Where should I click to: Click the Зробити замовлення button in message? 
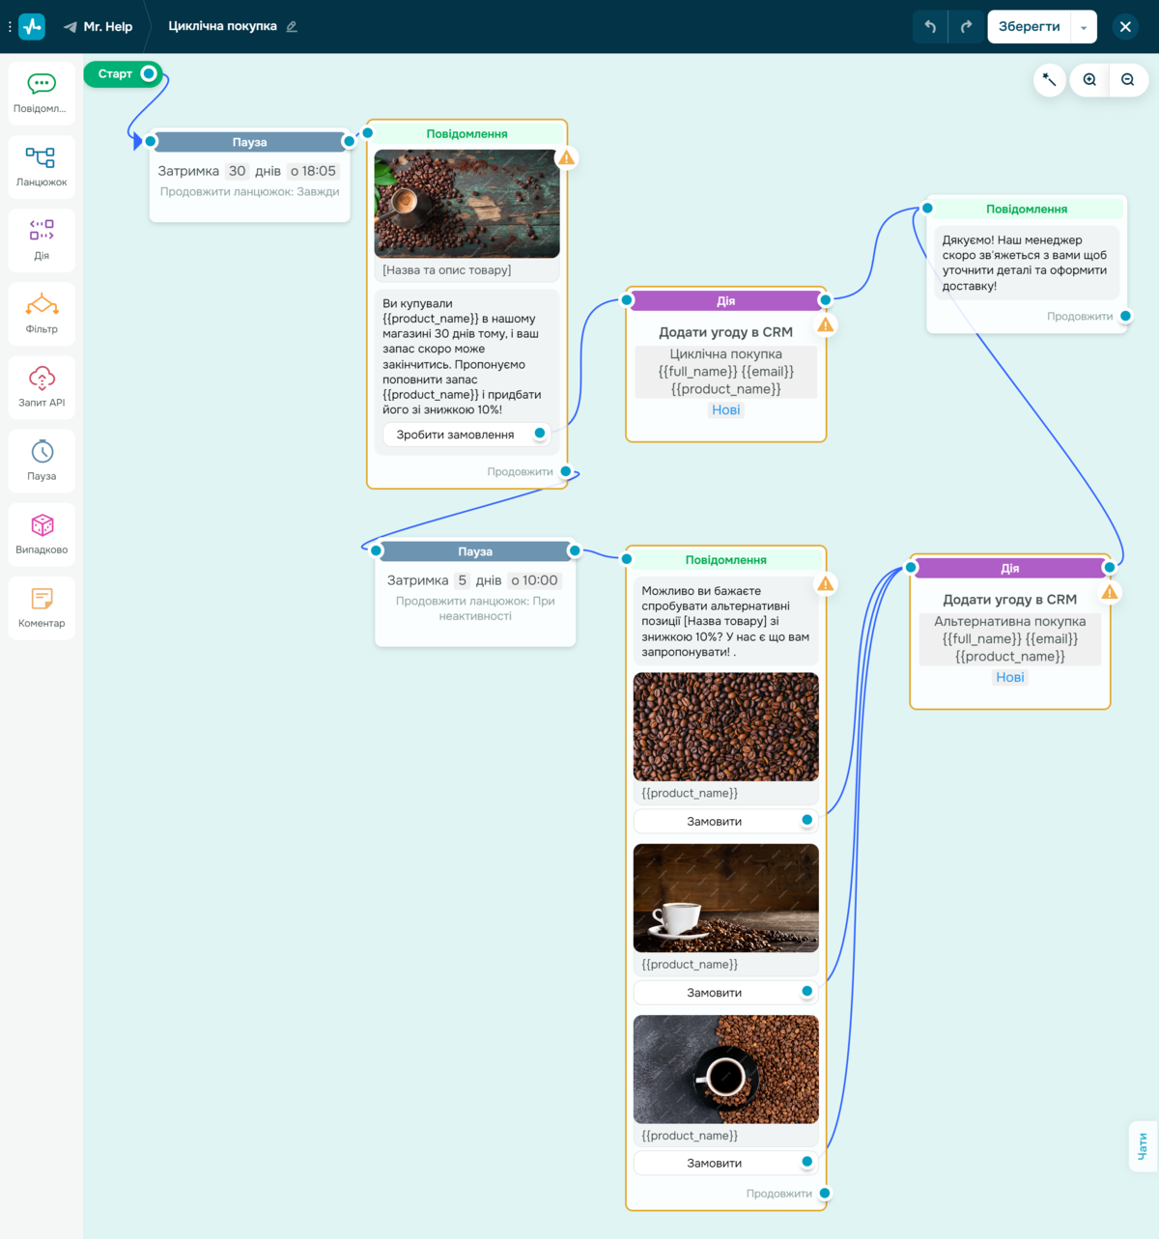tap(455, 435)
